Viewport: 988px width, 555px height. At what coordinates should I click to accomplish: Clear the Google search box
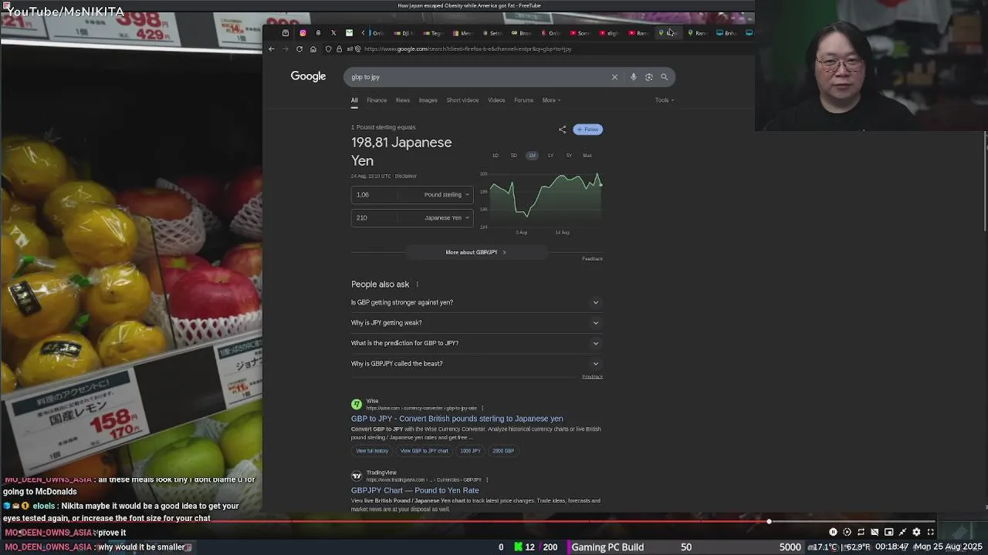[x=614, y=77]
